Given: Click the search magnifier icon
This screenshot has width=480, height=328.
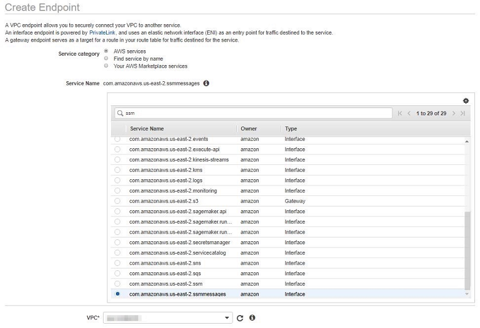Looking at the screenshot, I should (120, 113).
